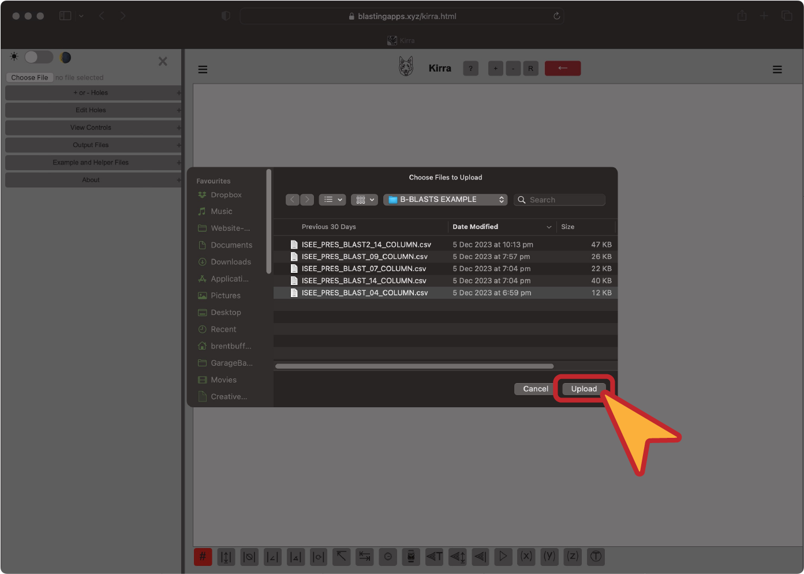Click the red back arrow button
Screen dimensions: 804x574
click(x=563, y=69)
